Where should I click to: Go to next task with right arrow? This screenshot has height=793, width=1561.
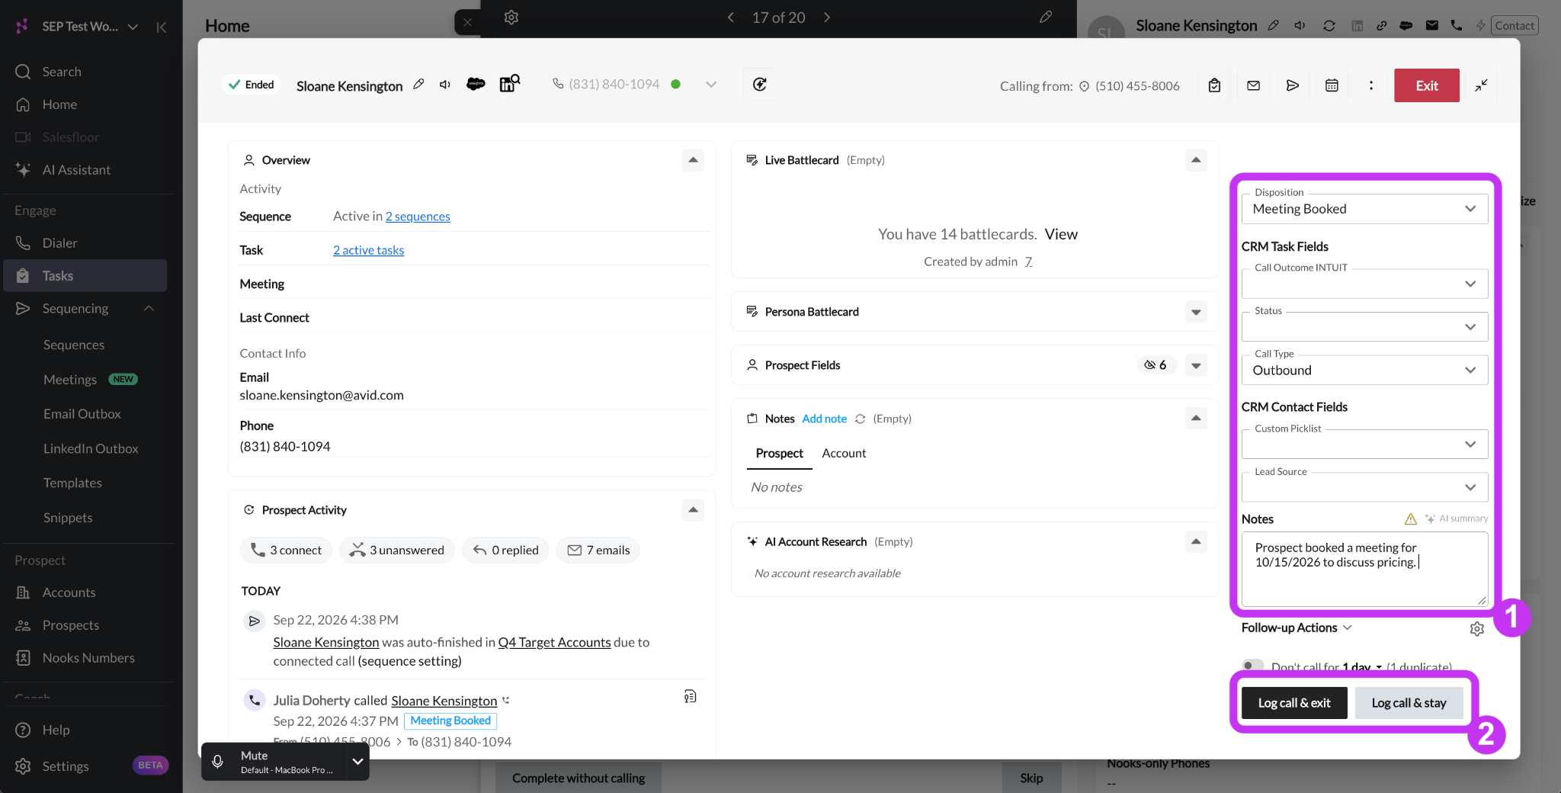pos(827,18)
